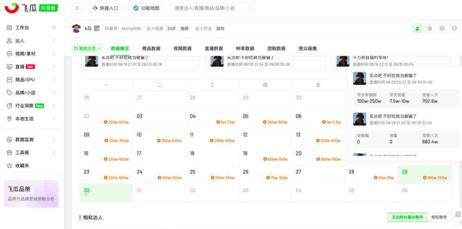Click the 快捷入口 button
The image size is (462, 229).
105,8
